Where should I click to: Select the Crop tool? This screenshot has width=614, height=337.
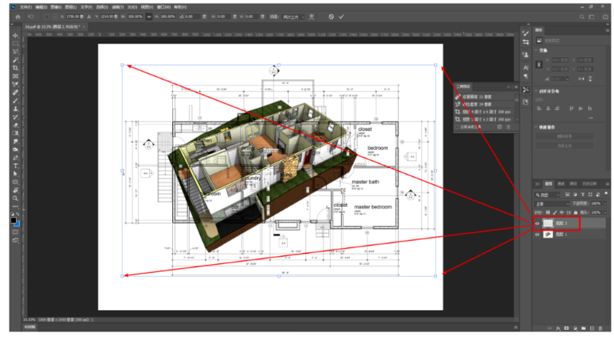pos(16,68)
